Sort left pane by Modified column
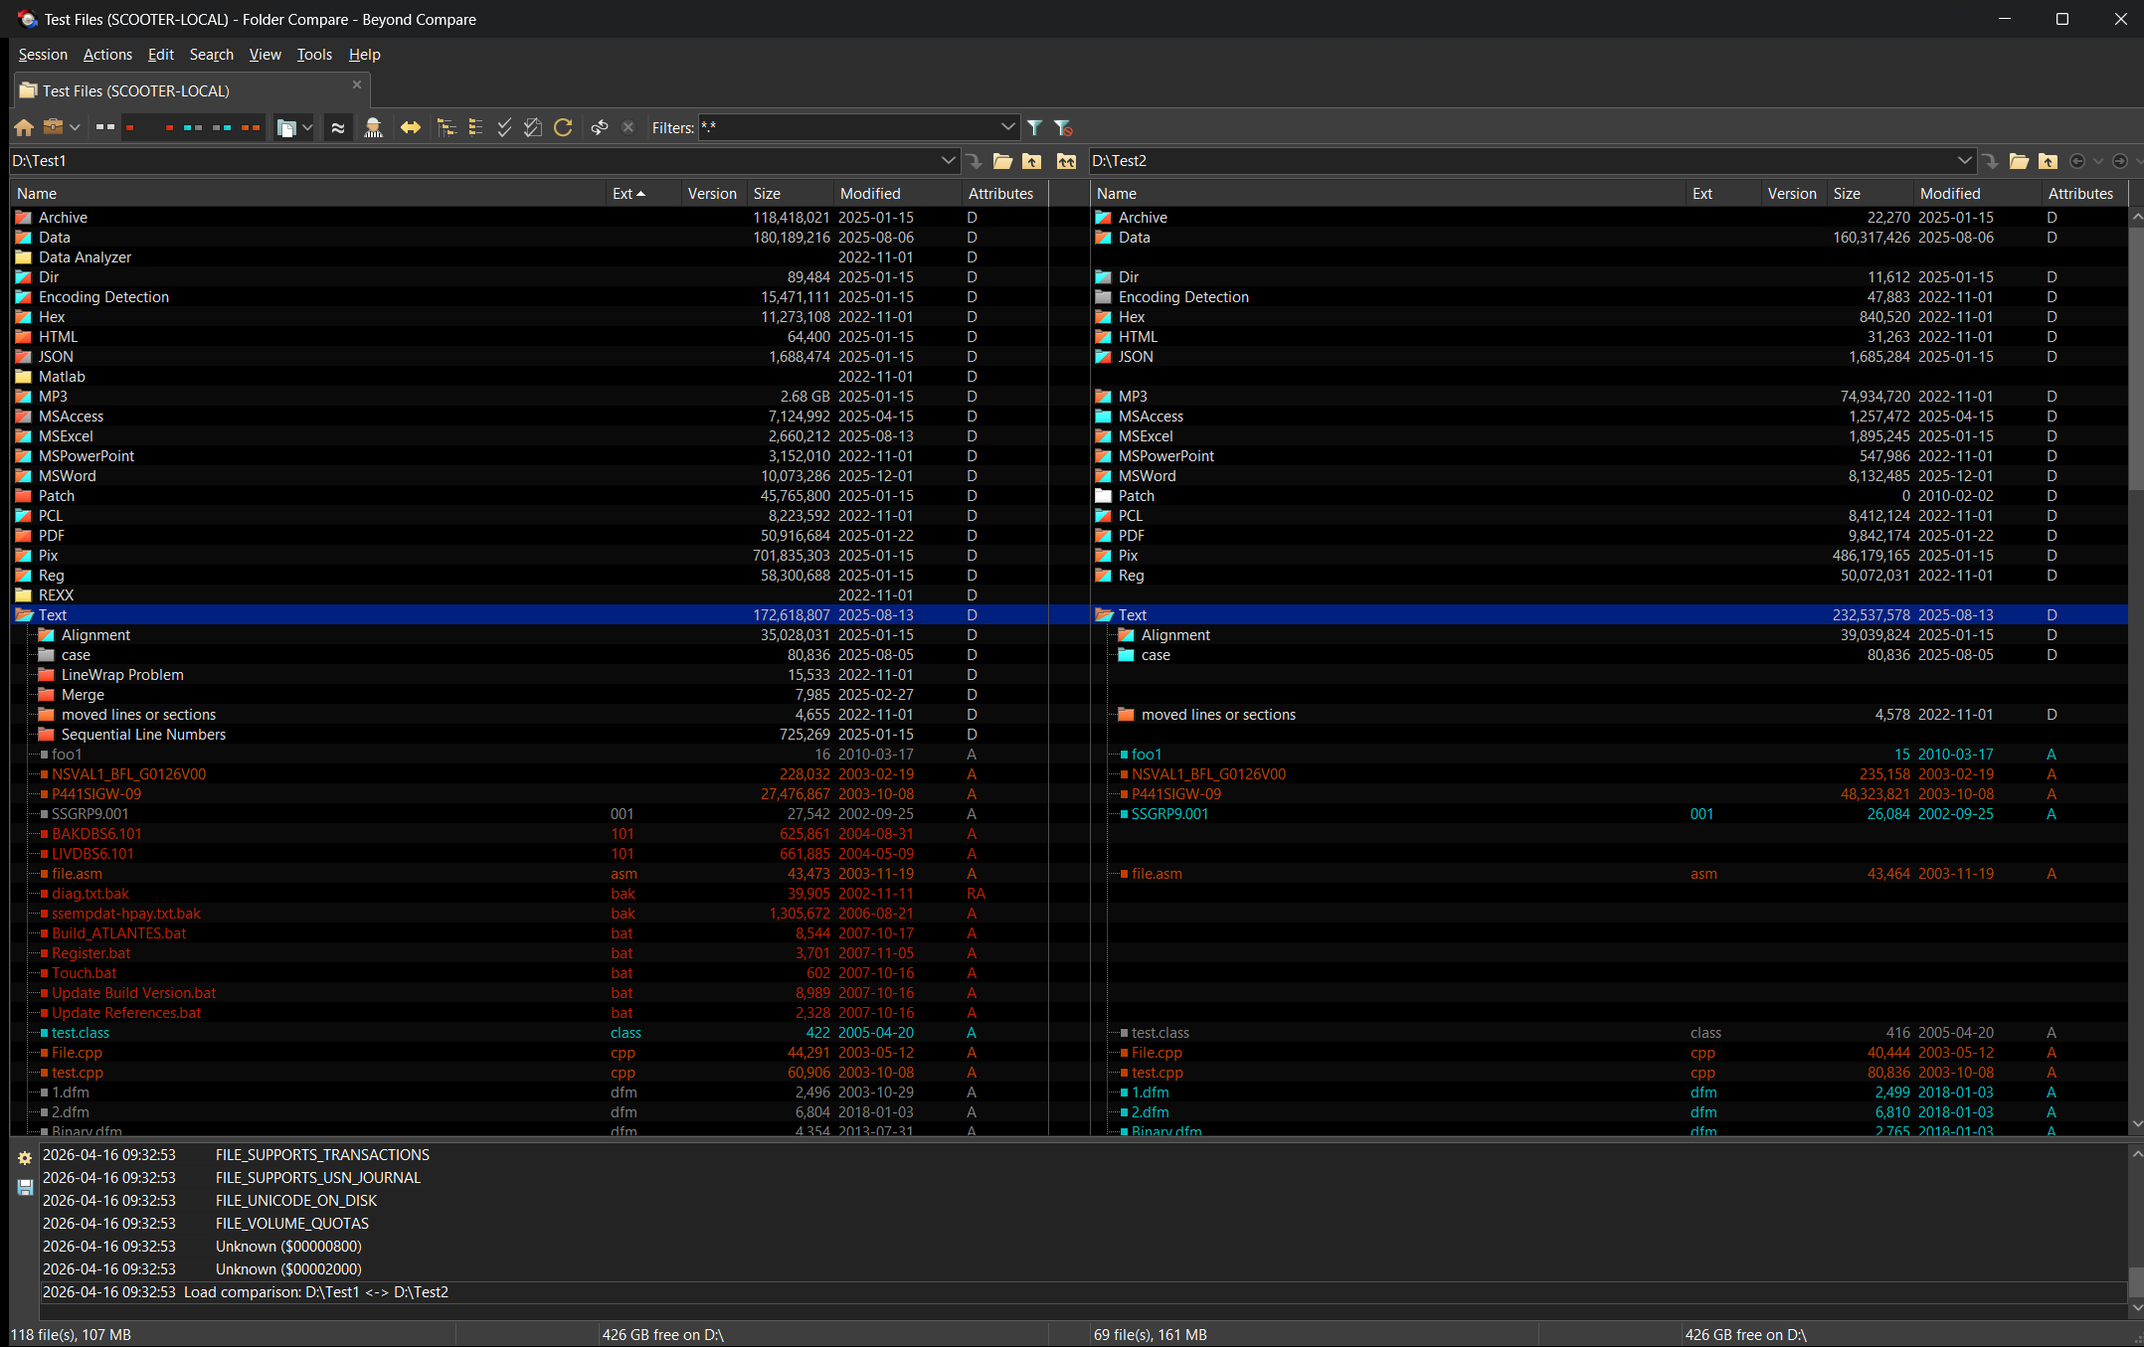This screenshot has height=1347, width=2144. point(897,194)
